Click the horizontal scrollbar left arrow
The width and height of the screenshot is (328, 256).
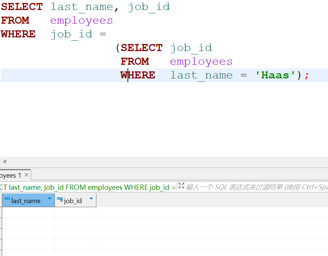pos(4,162)
